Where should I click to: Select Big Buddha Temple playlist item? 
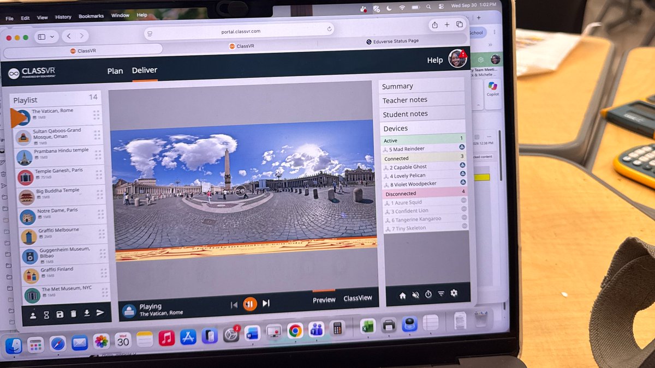61,196
